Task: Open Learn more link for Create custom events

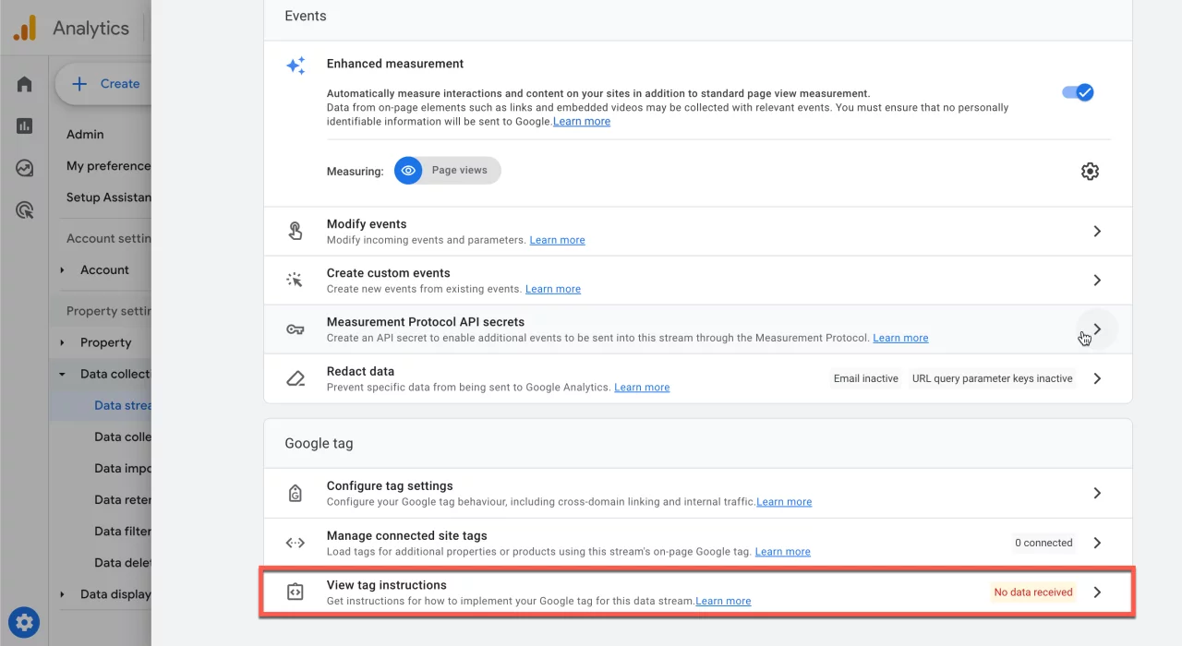Action: tap(553, 289)
